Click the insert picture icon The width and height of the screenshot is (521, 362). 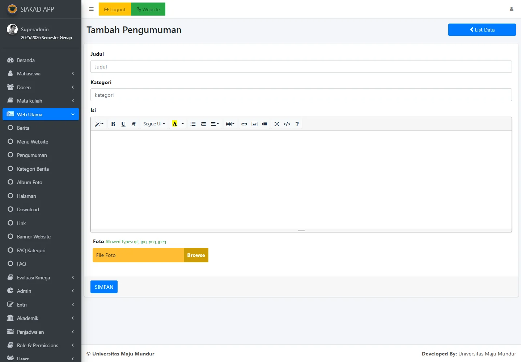pyautogui.click(x=254, y=124)
